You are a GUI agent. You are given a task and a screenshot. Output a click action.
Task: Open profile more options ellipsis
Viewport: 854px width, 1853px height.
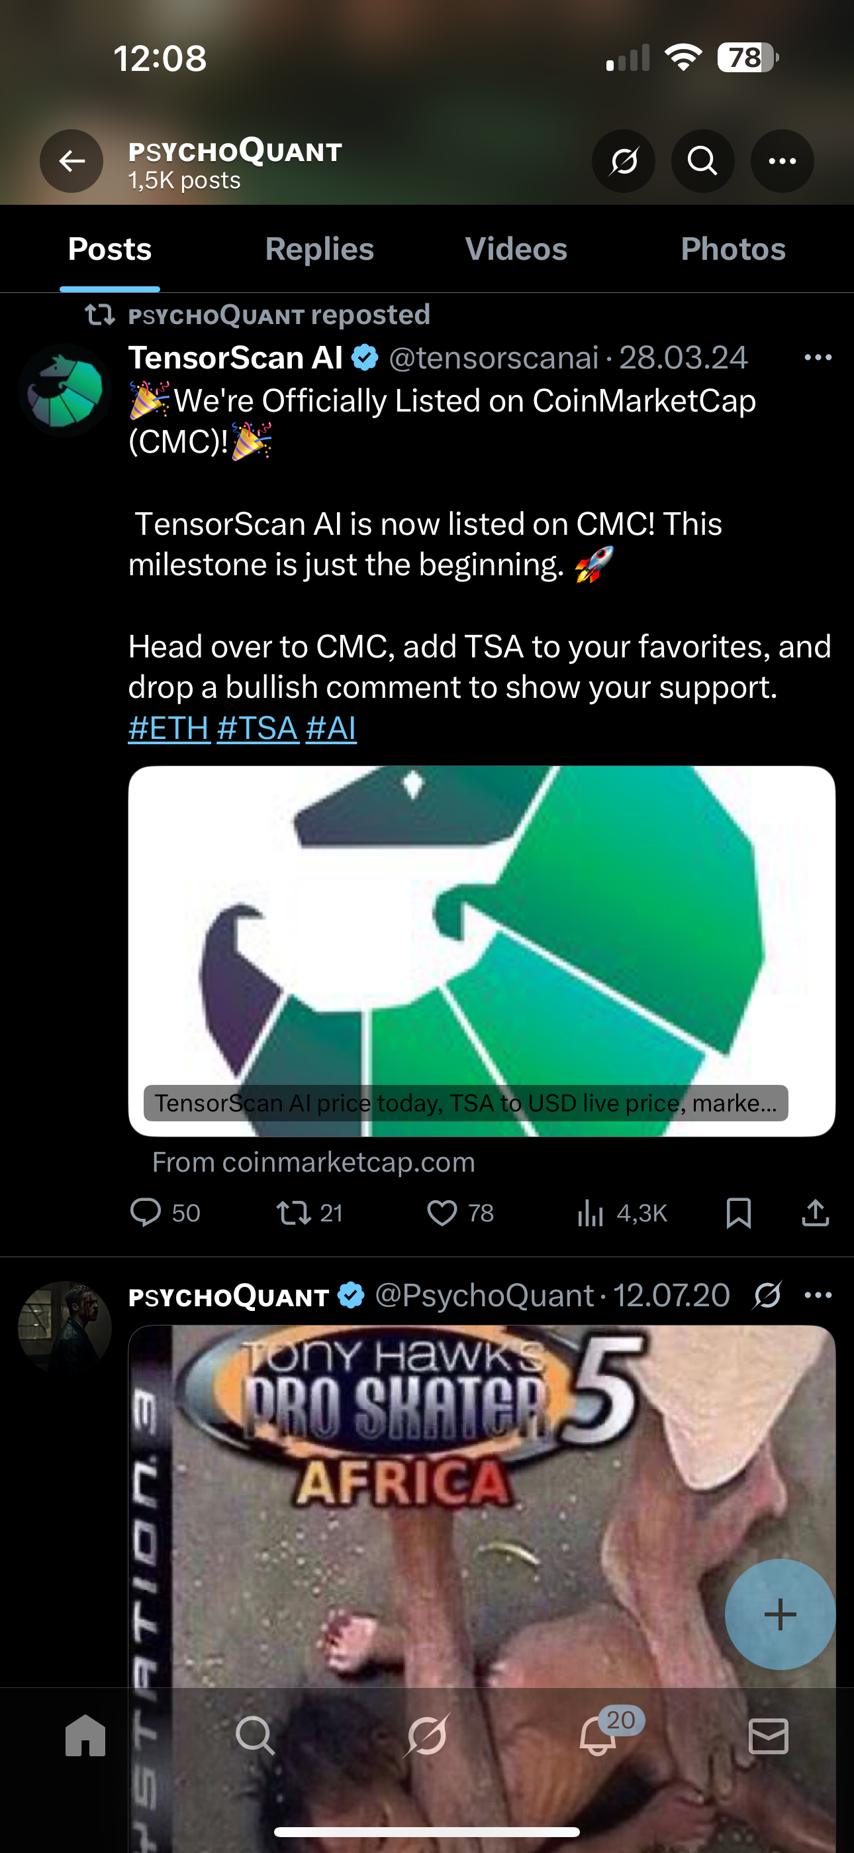[782, 161]
